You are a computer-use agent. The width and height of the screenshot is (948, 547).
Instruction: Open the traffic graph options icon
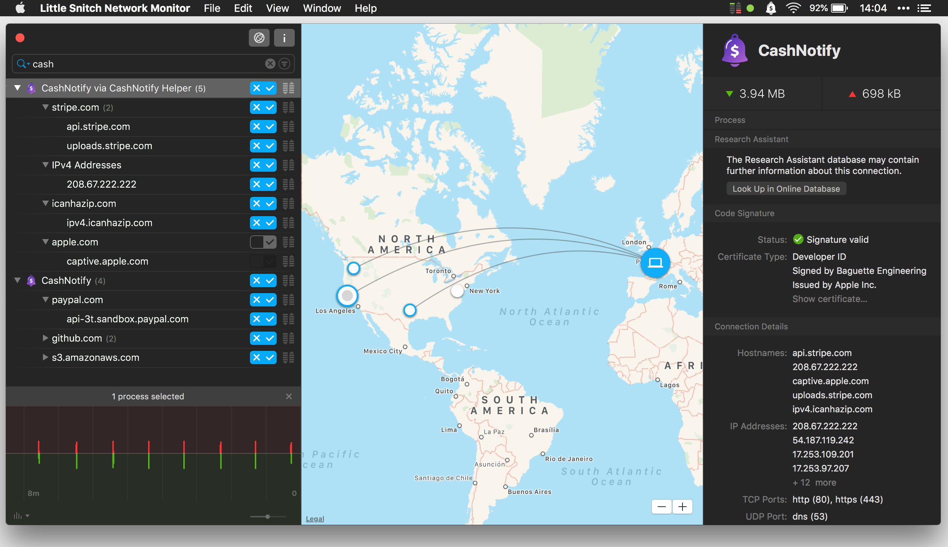pos(21,516)
